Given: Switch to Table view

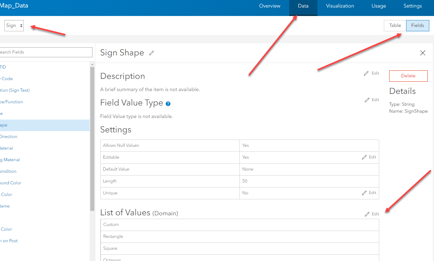Looking at the screenshot, I should pos(395,26).
